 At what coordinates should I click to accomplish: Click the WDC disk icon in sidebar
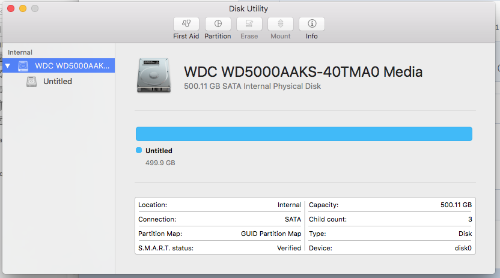point(23,66)
